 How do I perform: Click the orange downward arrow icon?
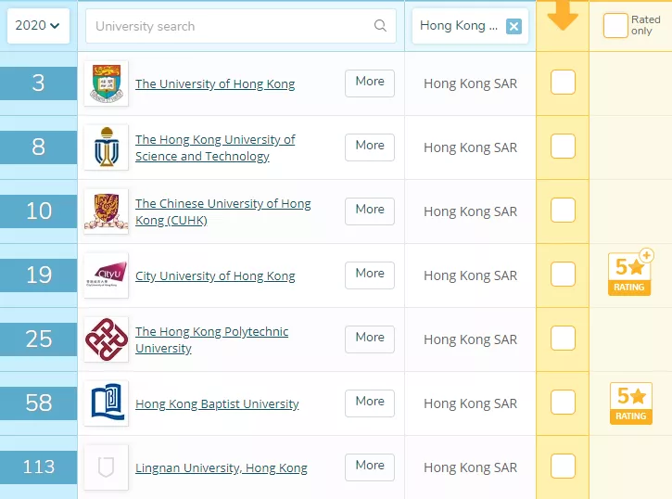pyautogui.click(x=563, y=16)
